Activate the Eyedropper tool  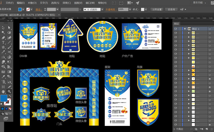click(x=3, y=76)
